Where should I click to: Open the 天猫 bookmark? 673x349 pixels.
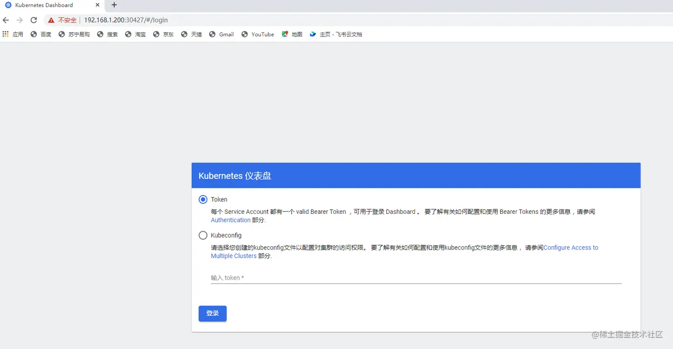pyautogui.click(x=191, y=34)
